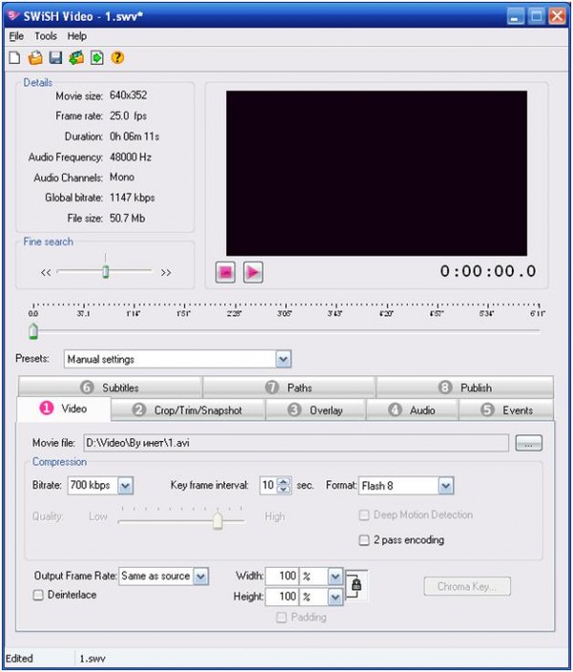Expand Output Frame Rate dropdown

(x=201, y=577)
